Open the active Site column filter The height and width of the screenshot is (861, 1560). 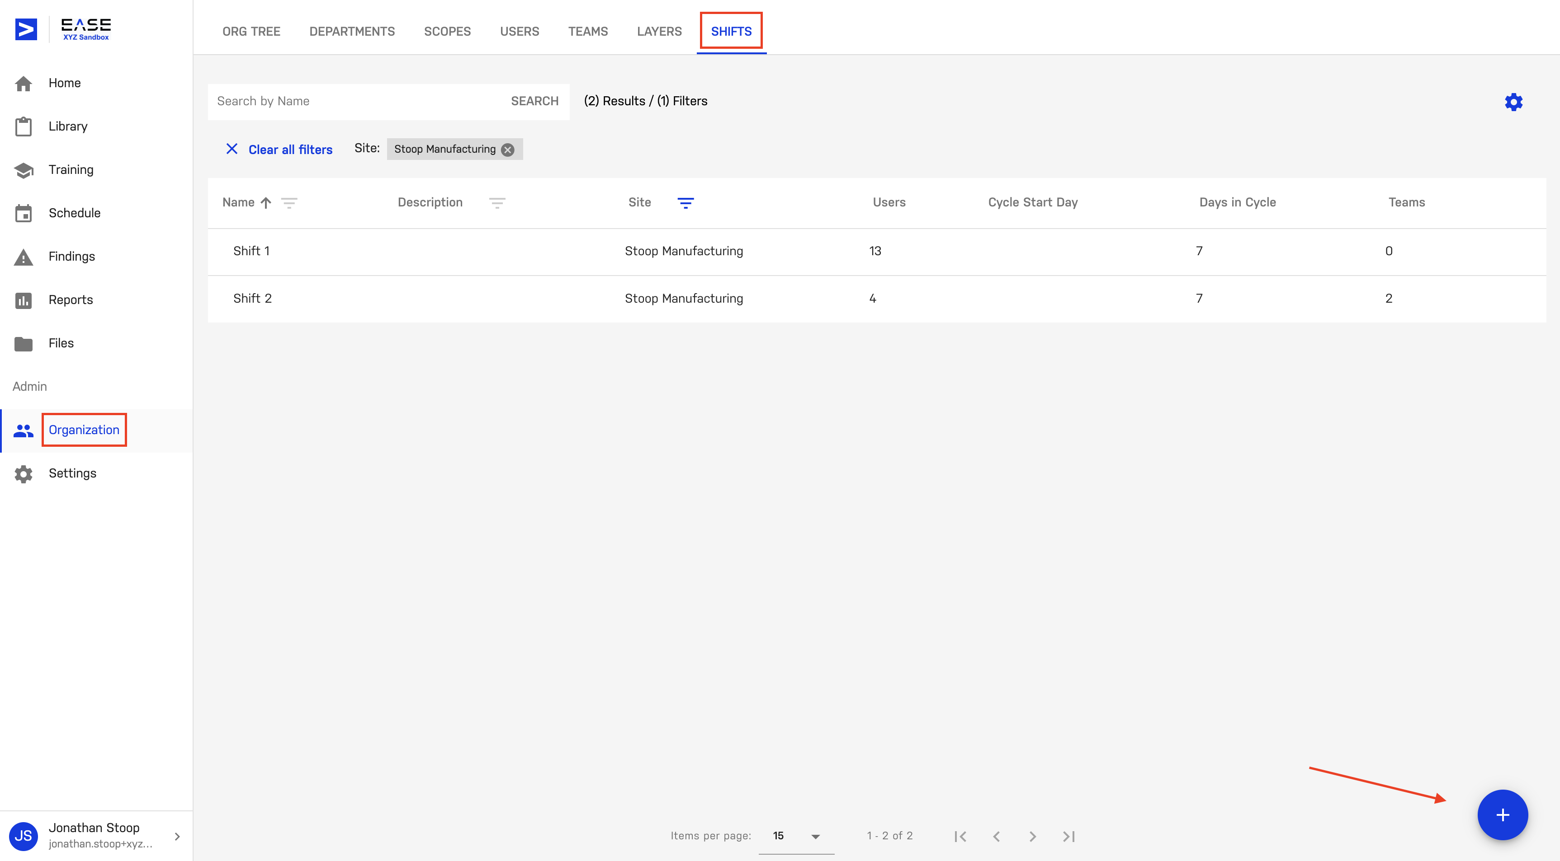click(x=685, y=203)
